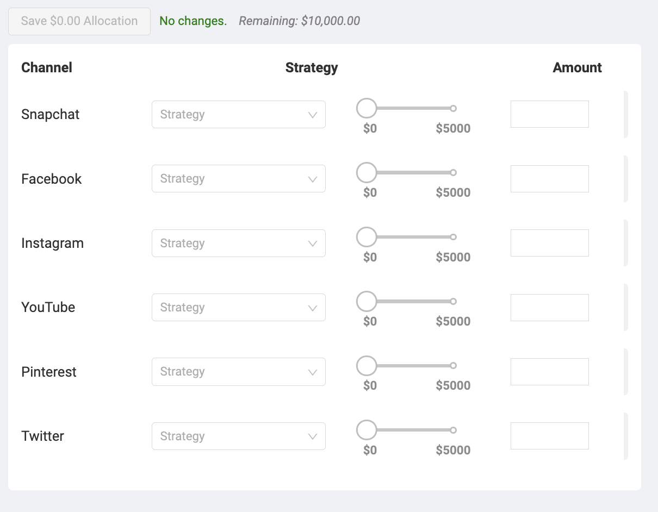Focus the Snapchat amount input field
658x512 pixels.
click(x=549, y=114)
